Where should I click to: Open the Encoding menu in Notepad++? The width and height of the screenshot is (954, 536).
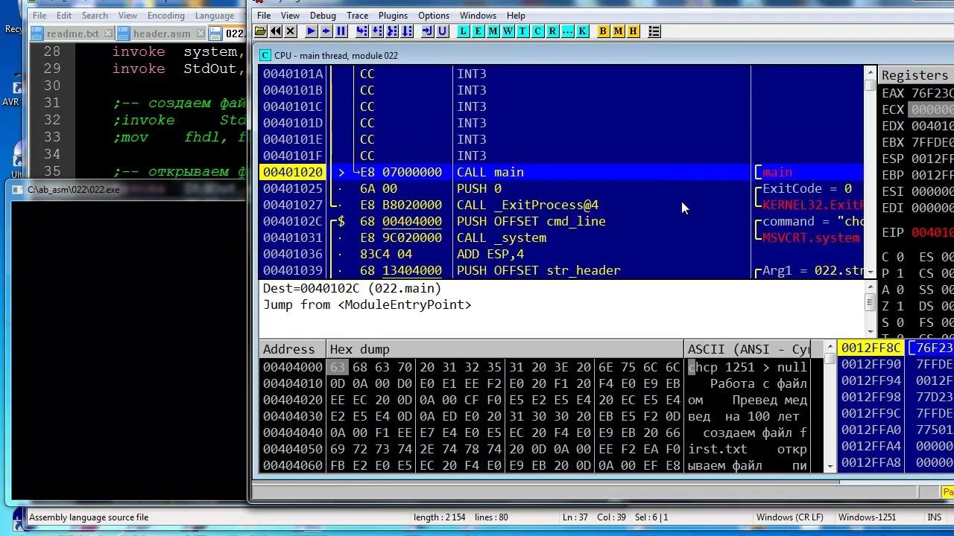pos(165,15)
